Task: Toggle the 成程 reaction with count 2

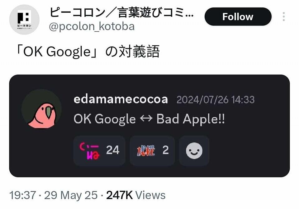Action: (152, 151)
